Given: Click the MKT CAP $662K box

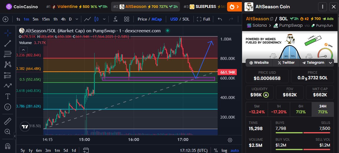Looking at the screenshot, I should coord(320,93).
